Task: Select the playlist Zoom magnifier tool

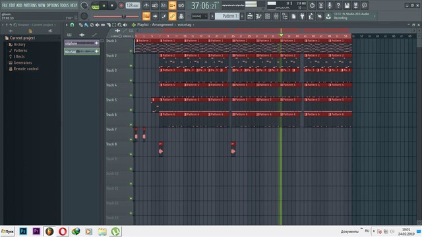Action: pyautogui.click(x=119, y=25)
